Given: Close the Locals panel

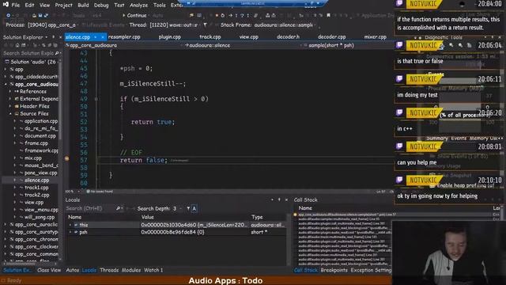Looking at the screenshot, I should pyautogui.click(x=286, y=199).
